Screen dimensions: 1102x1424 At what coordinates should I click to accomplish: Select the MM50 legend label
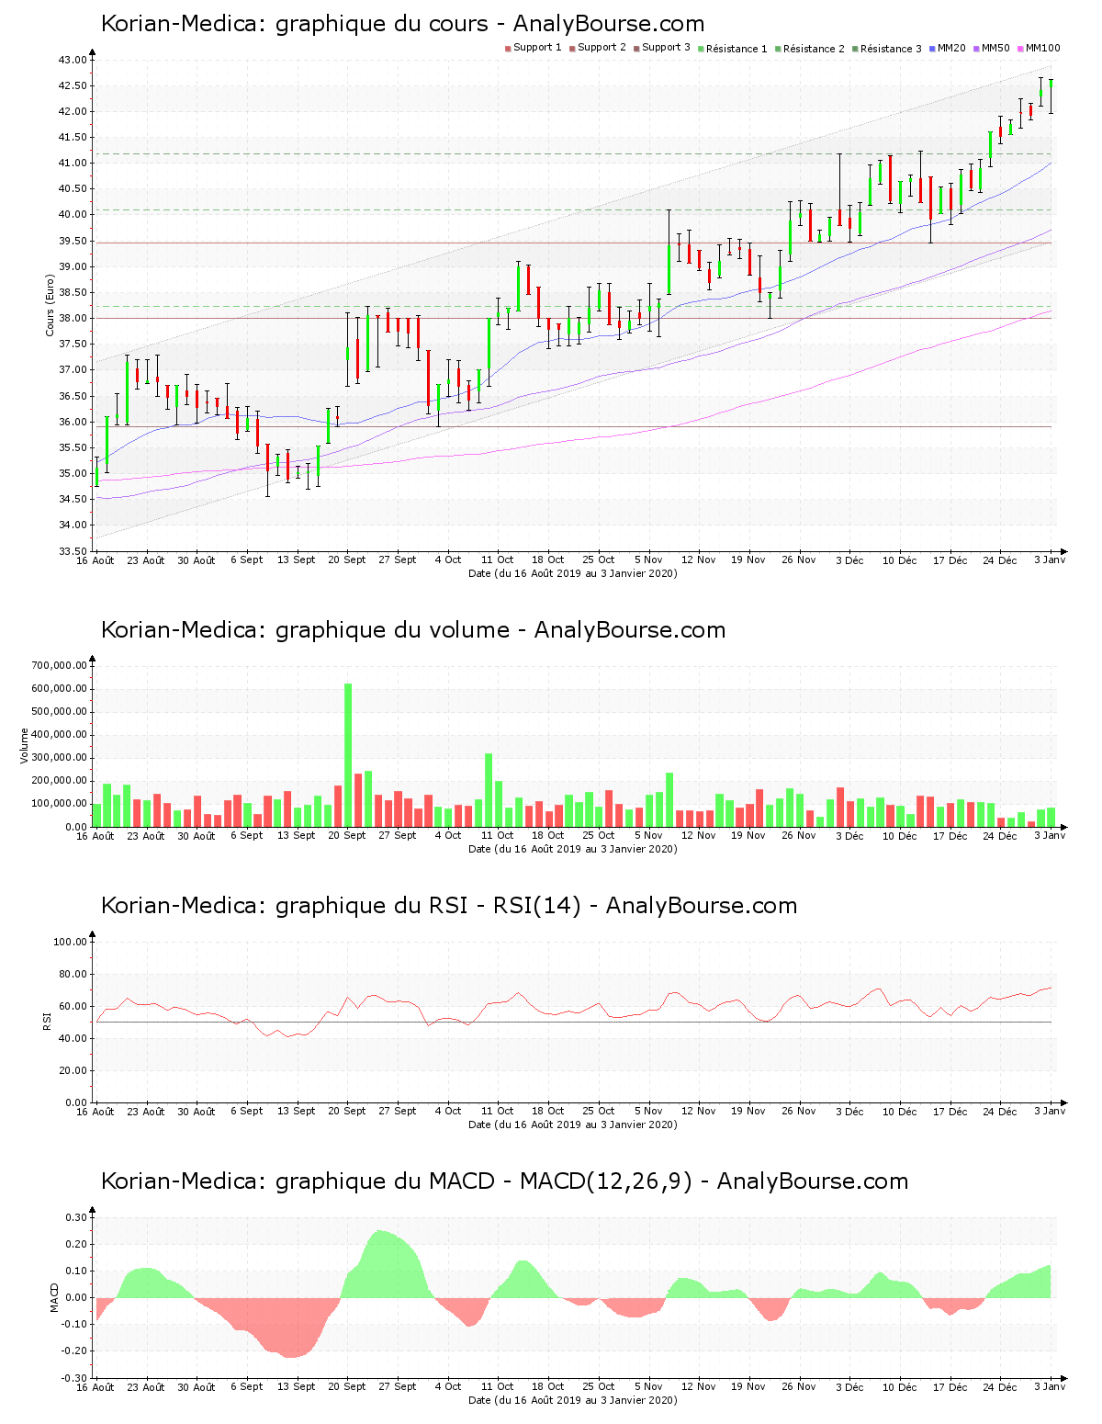click(x=995, y=48)
